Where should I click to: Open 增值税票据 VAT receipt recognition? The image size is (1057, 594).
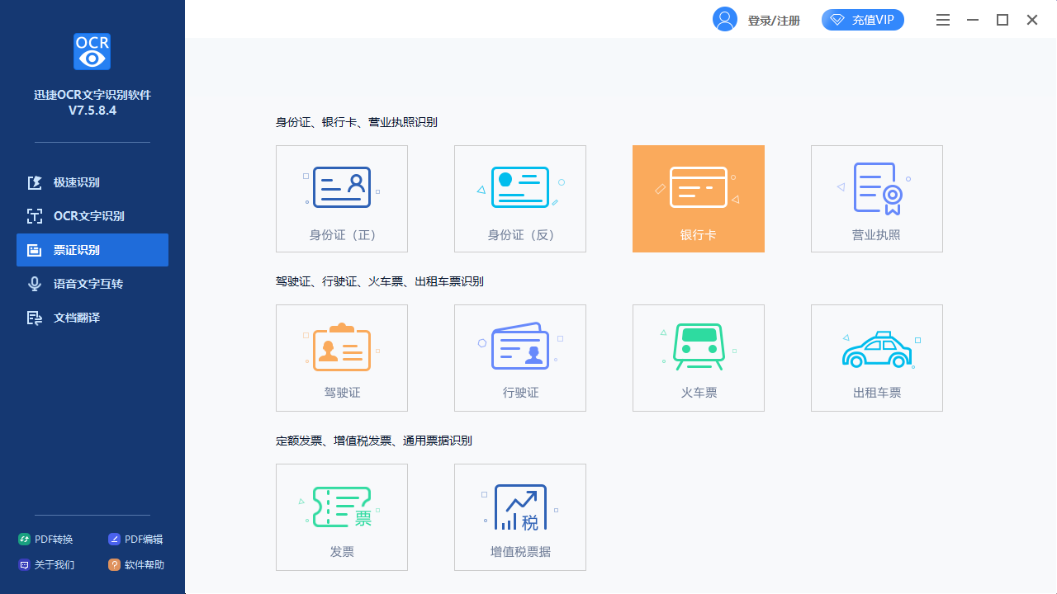pos(520,516)
